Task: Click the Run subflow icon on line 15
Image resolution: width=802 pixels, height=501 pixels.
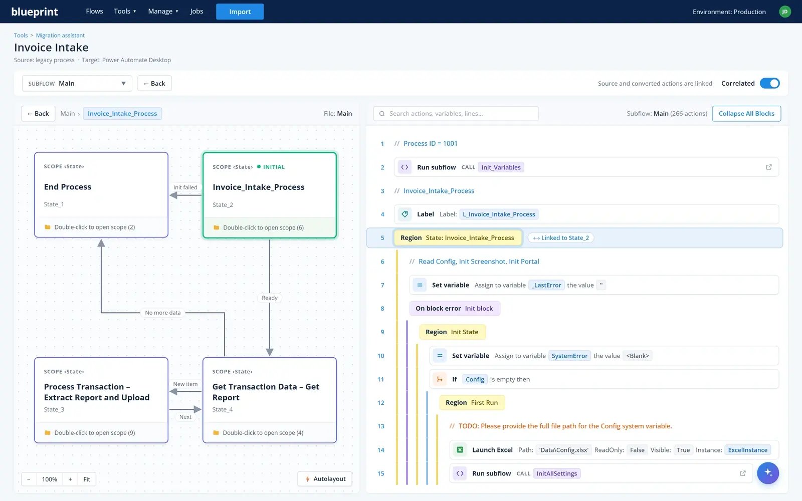Action: (x=460, y=473)
